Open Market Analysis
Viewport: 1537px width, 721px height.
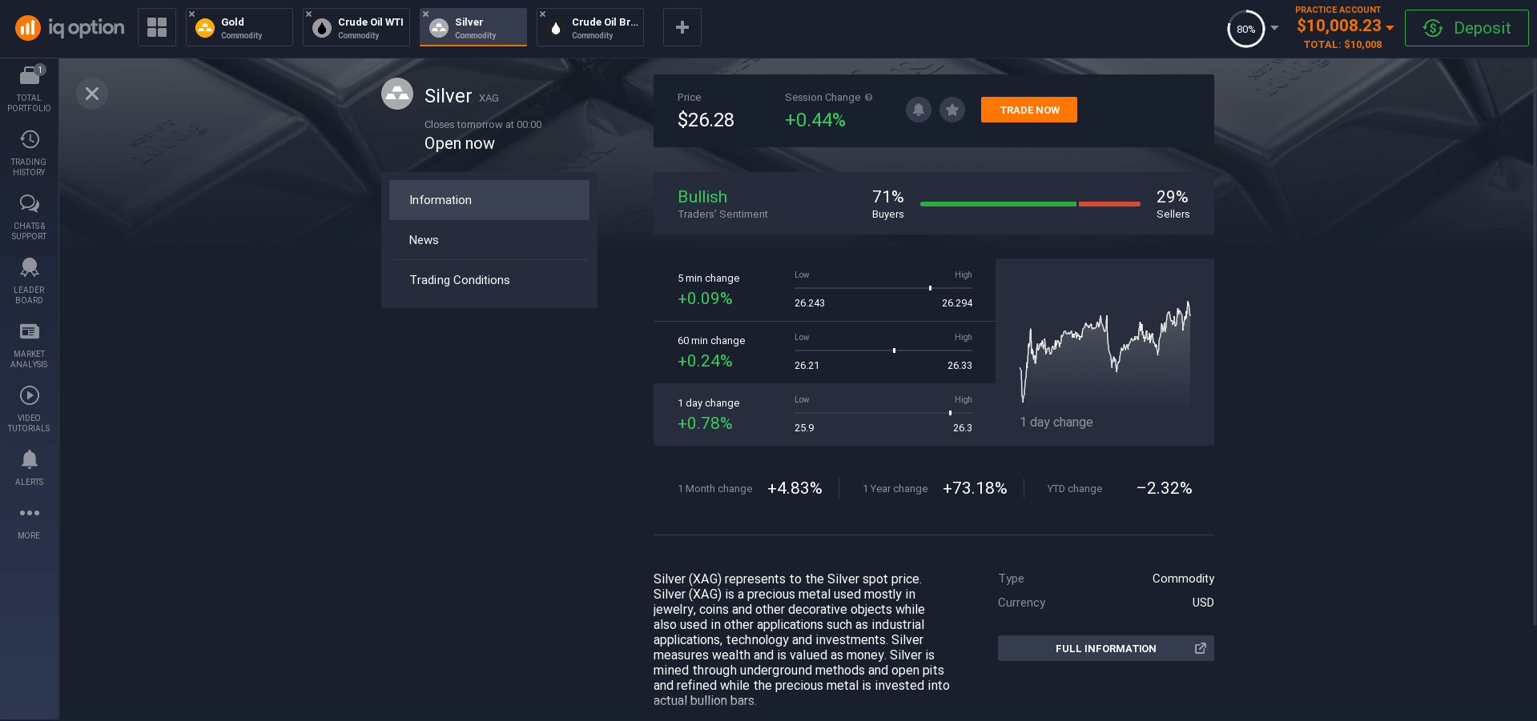pyautogui.click(x=29, y=342)
